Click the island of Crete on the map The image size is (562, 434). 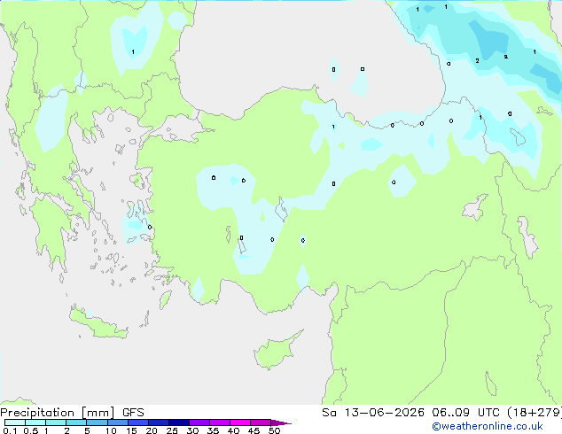click(x=98, y=323)
